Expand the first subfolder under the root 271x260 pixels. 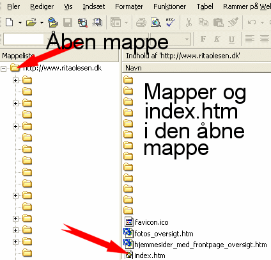point(15,81)
